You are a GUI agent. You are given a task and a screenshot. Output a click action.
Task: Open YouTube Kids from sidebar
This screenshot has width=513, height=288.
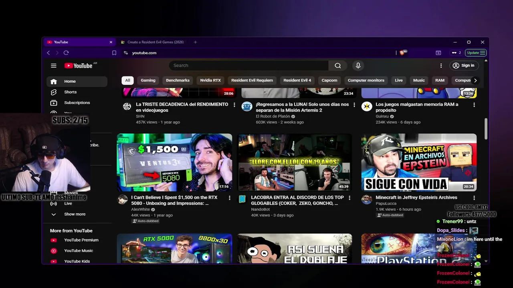click(77, 261)
